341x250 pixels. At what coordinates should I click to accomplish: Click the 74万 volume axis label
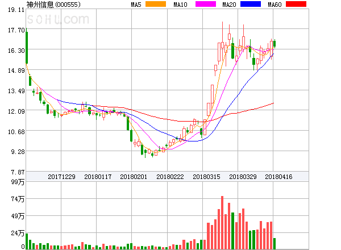click(x=18, y=199)
